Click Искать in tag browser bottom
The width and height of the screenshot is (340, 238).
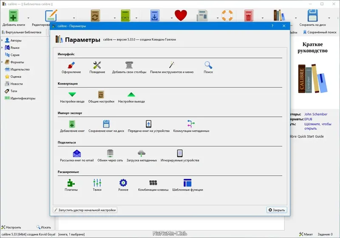click(x=44, y=227)
